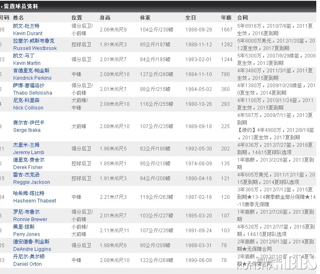Select birthday 1988-03-31 cell
The width and height of the screenshot is (320, 274).
tap(199, 245)
